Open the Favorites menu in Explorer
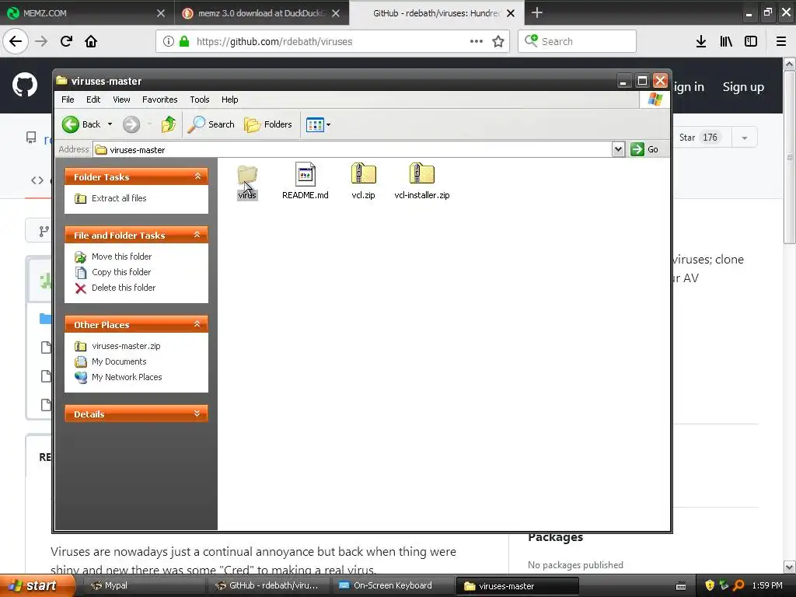The width and height of the screenshot is (796, 597). [160, 99]
